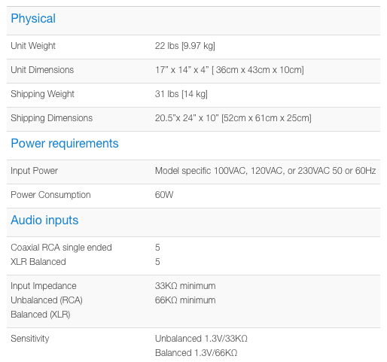
Task: Click the 60W power consumption value
Action: pos(164,195)
